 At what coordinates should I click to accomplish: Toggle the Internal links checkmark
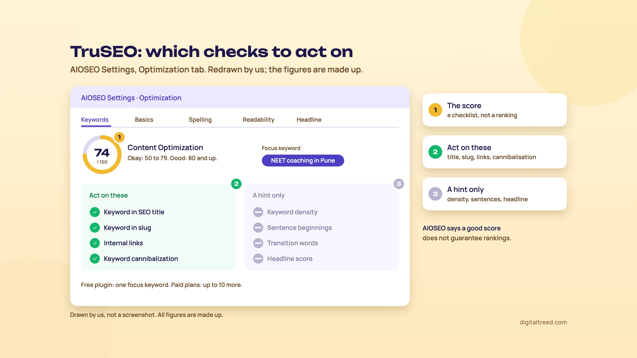(95, 243)
